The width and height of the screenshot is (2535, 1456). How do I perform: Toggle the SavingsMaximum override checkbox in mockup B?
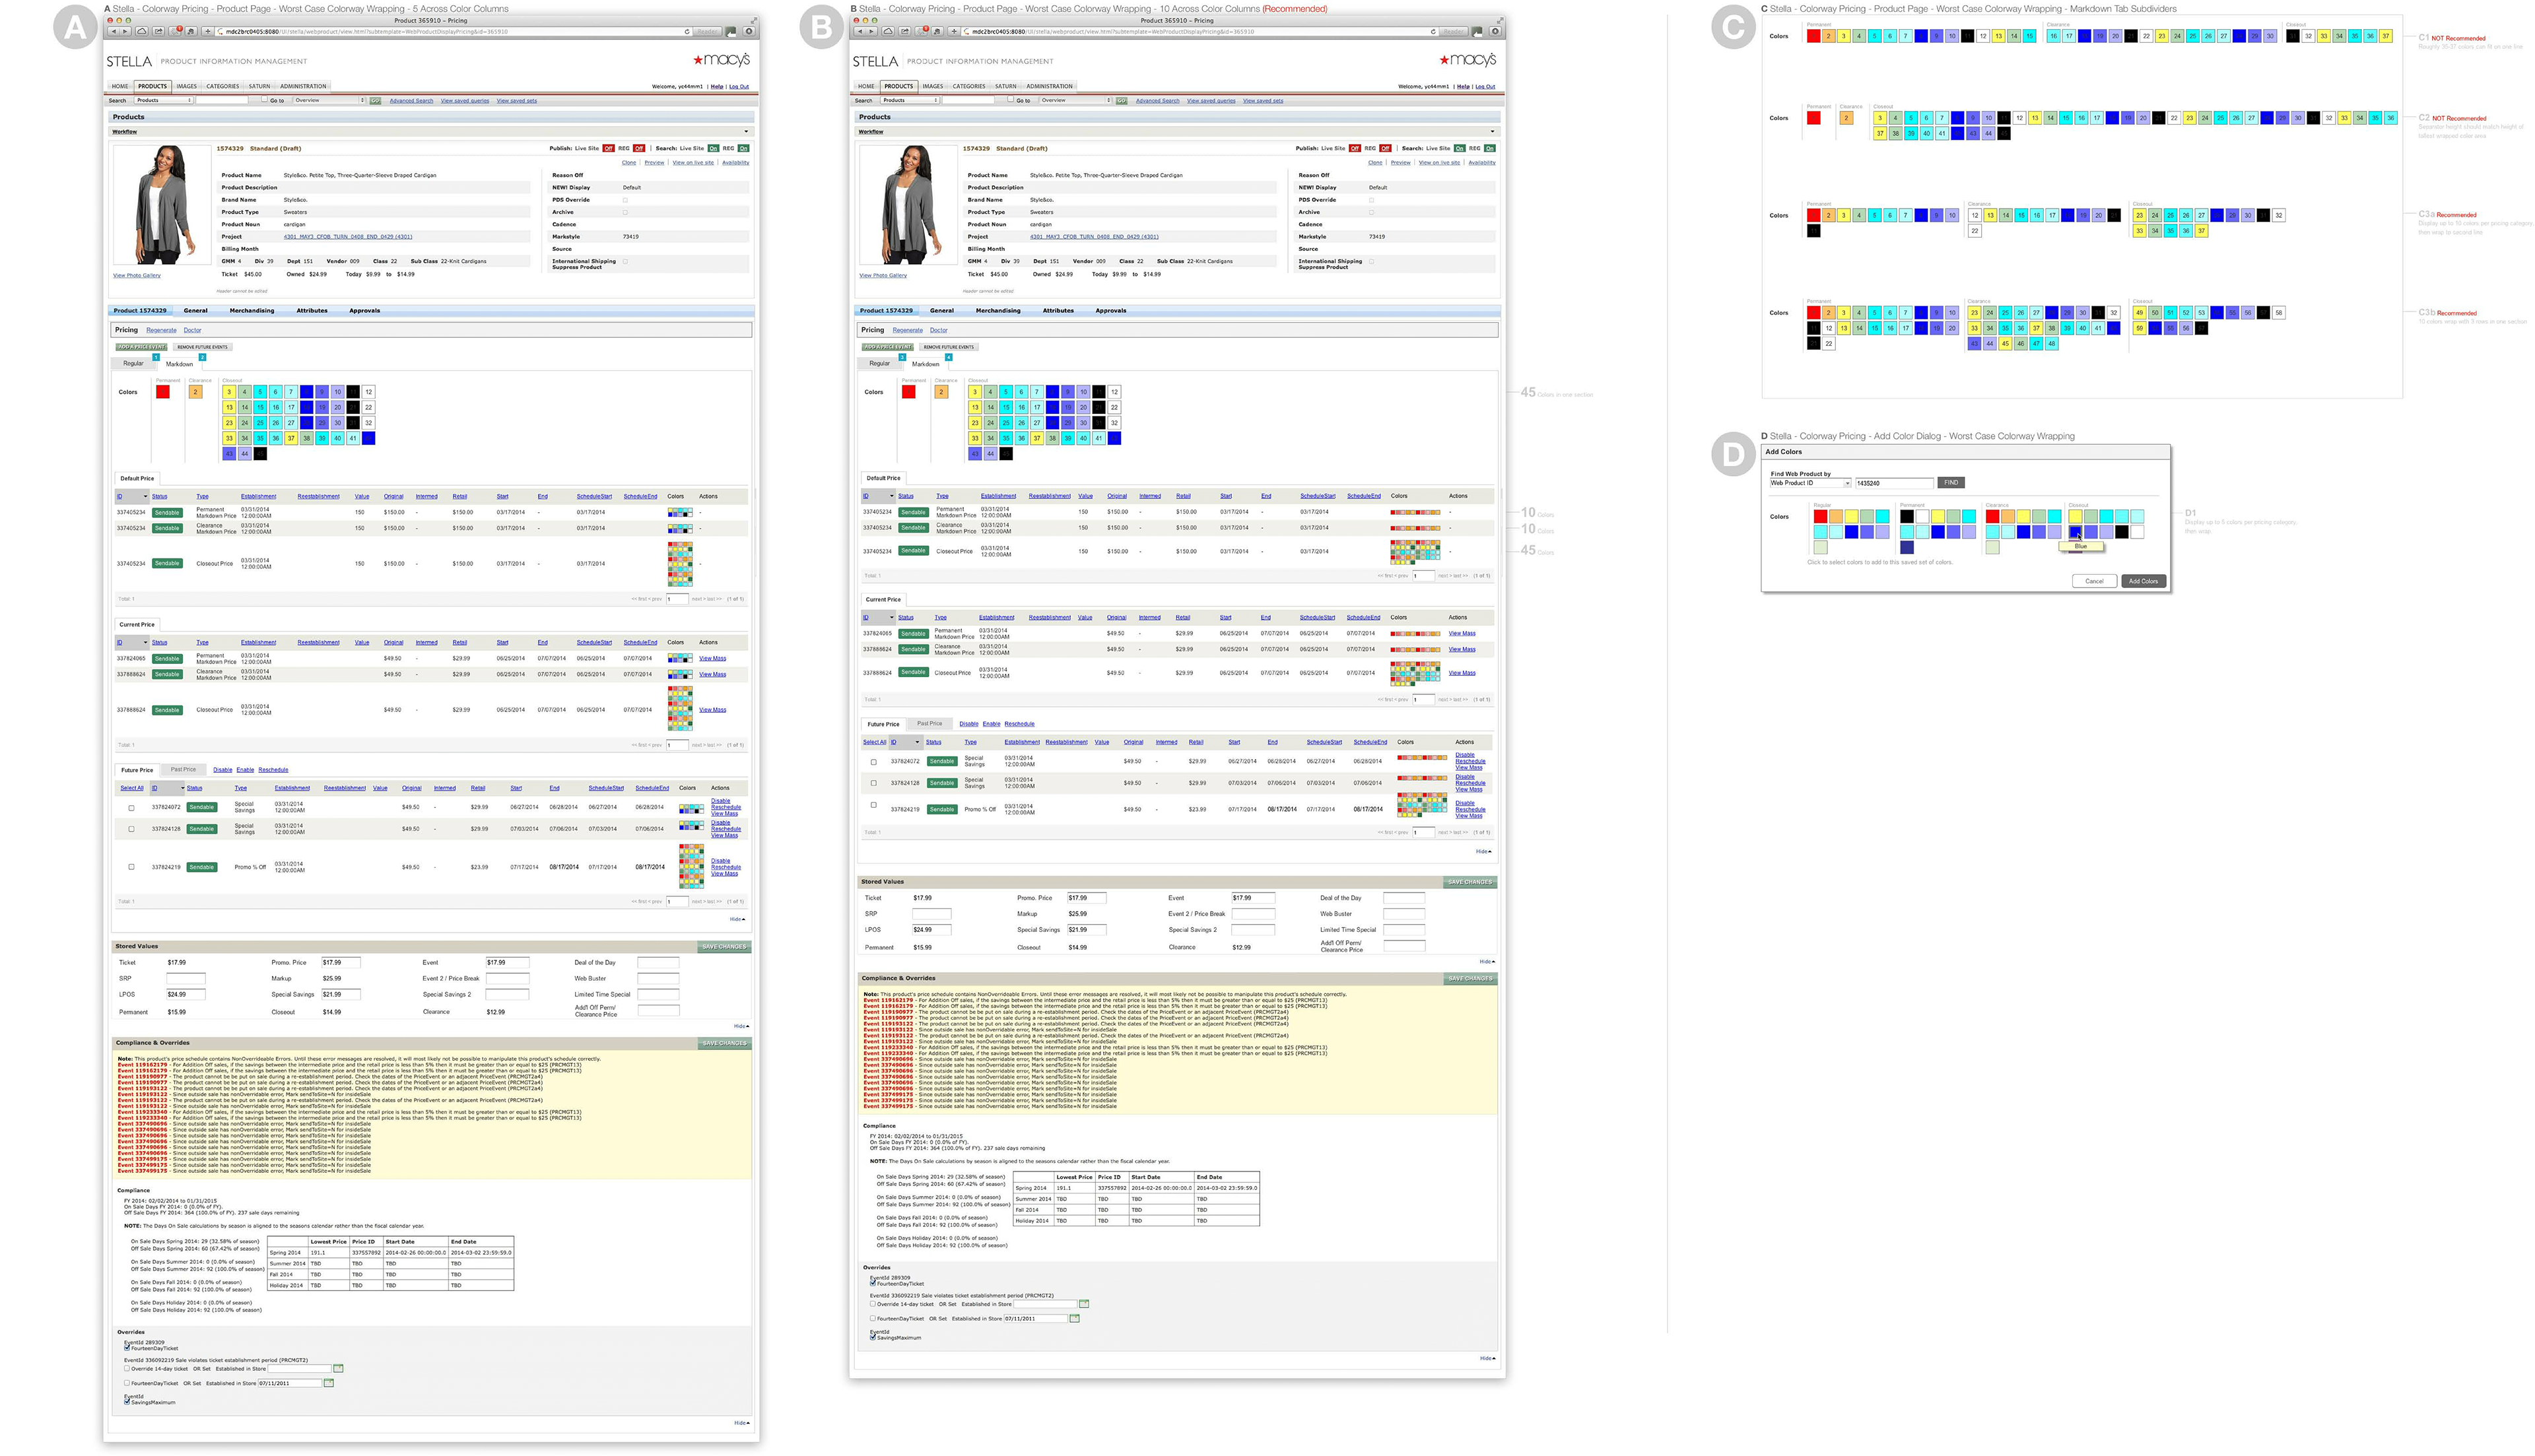872,1337
